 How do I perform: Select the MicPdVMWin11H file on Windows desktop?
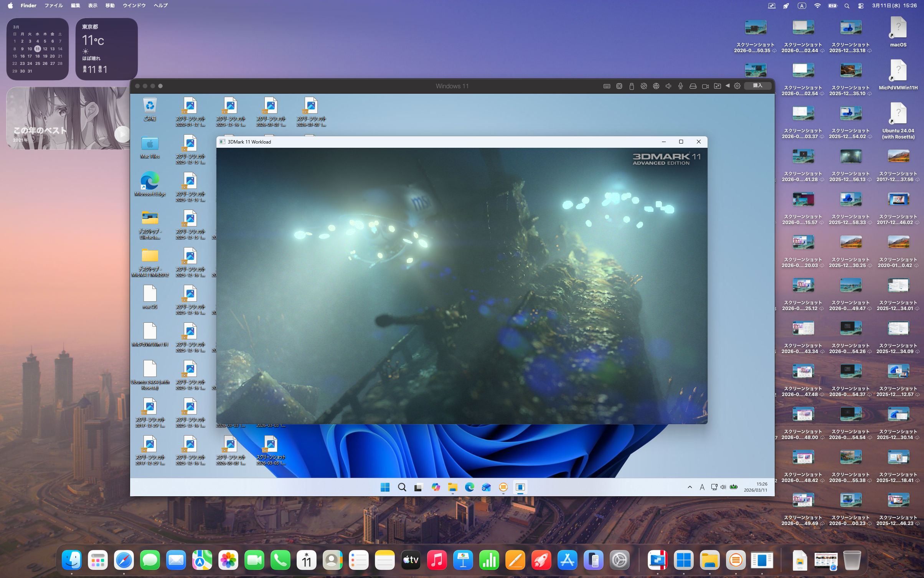(x=150, y=335)
